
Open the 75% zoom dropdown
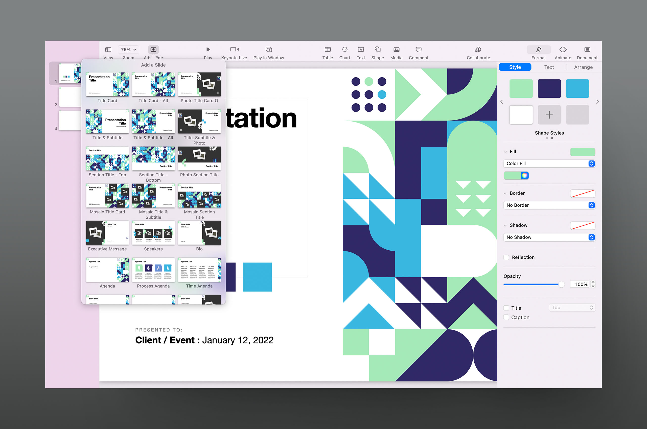point(128,50)
